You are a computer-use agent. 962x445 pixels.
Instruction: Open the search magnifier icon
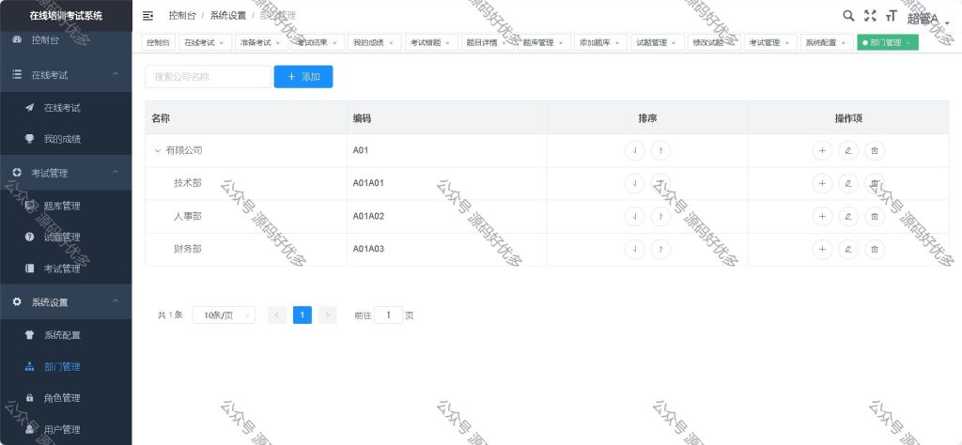(848, 16)
